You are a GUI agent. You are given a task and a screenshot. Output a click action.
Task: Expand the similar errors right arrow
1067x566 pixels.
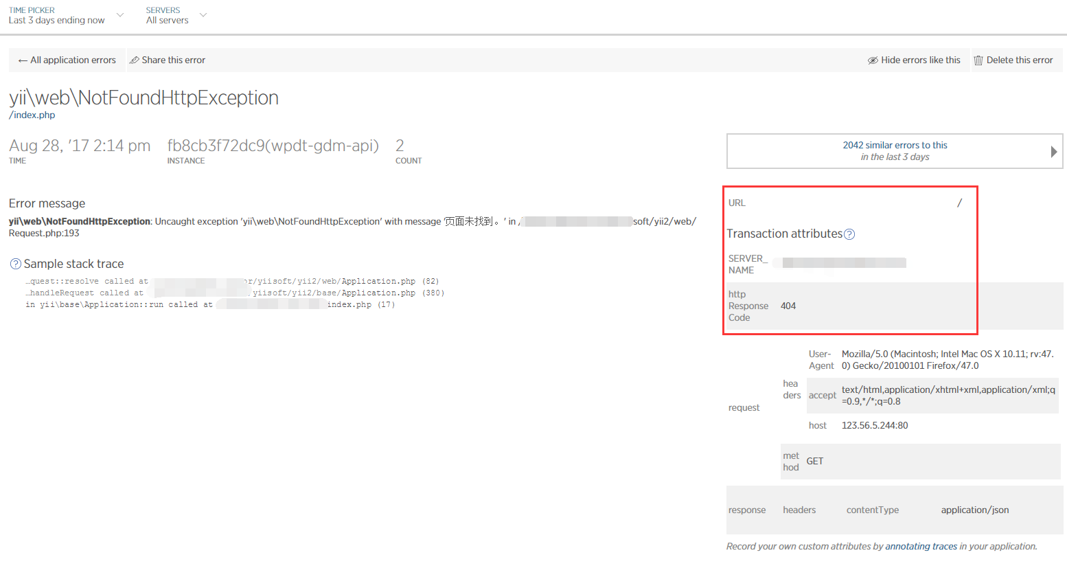click(x=1054, y=151)
